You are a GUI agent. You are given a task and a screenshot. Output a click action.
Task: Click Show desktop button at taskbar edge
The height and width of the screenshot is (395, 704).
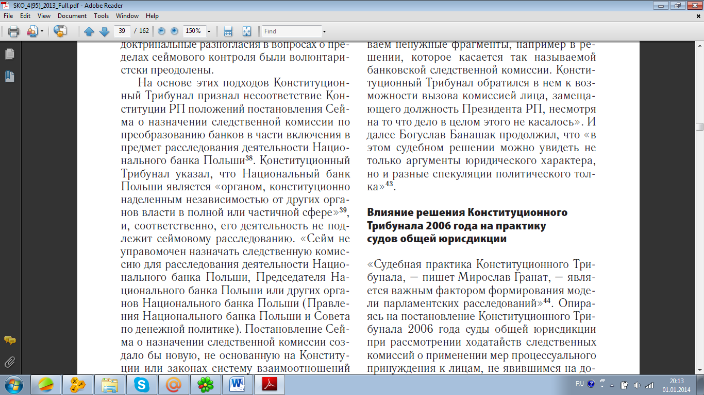point(700,385)
